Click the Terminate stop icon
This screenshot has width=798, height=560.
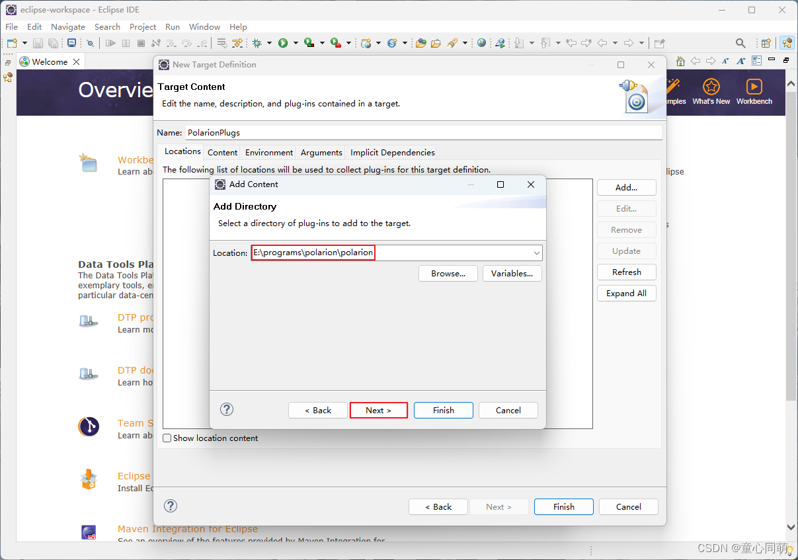coord(141,43)
